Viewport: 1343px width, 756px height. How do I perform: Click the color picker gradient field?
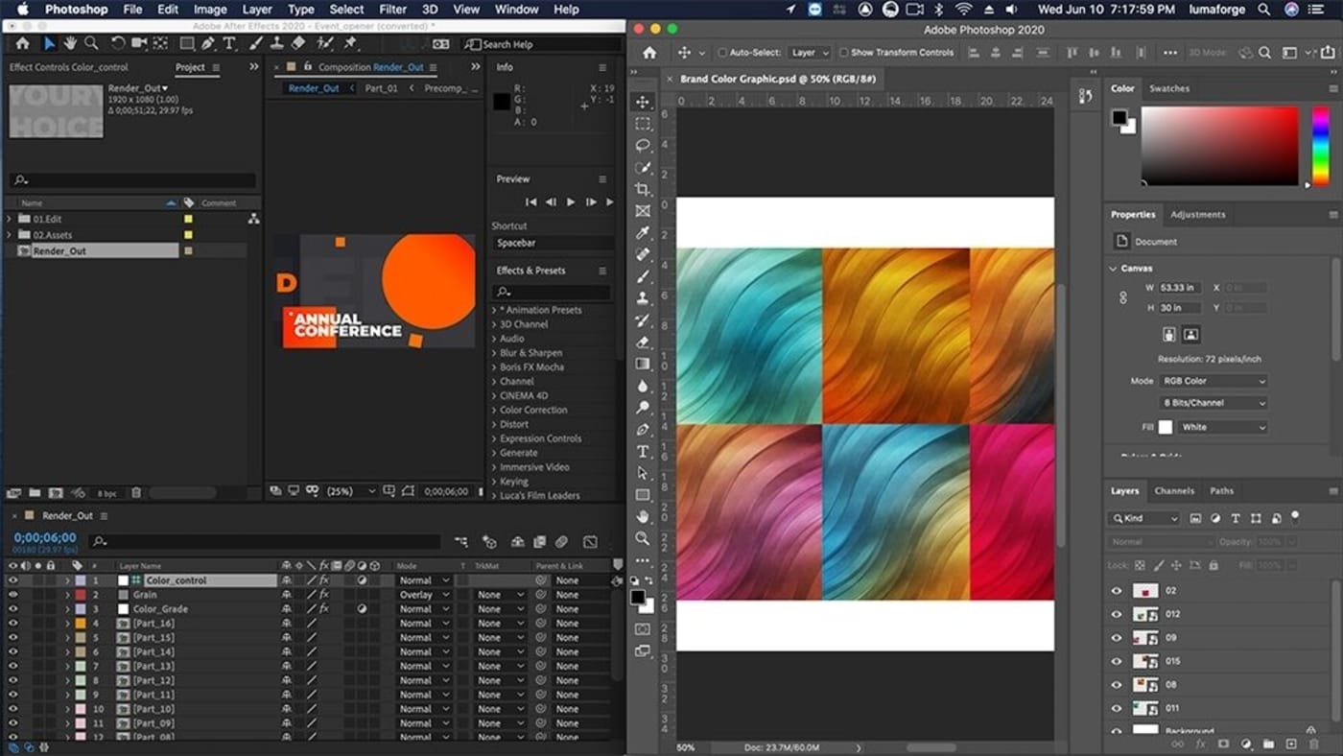tap(1219, 145)
